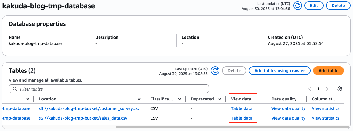Screen dimensions: 353x131
Task: Go to next page of tables
Action: point(327,89)
